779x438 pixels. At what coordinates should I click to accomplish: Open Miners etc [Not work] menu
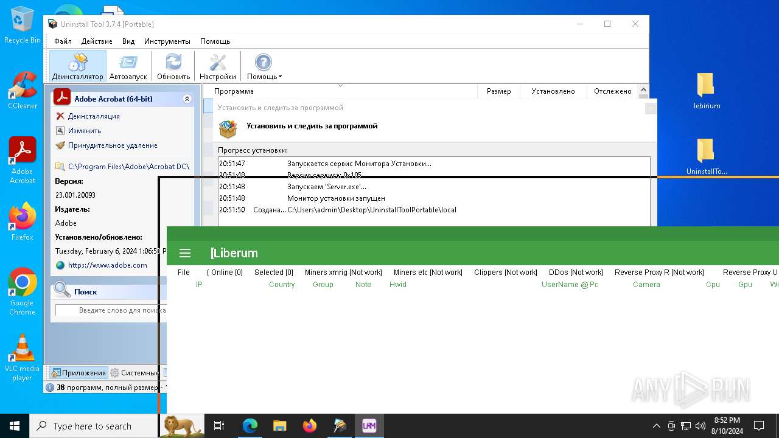(x=428, y=273)
